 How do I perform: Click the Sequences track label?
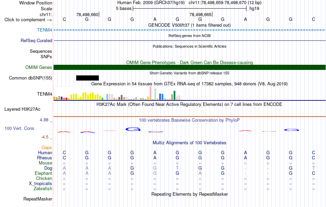[41, 51]
